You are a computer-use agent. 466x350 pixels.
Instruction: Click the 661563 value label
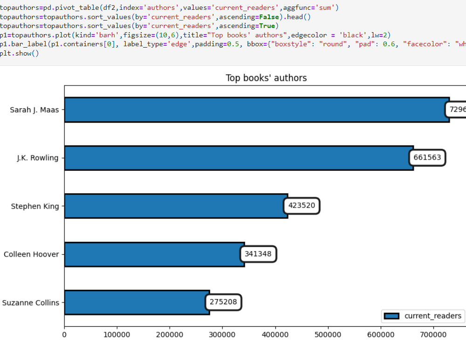[427, 158]
